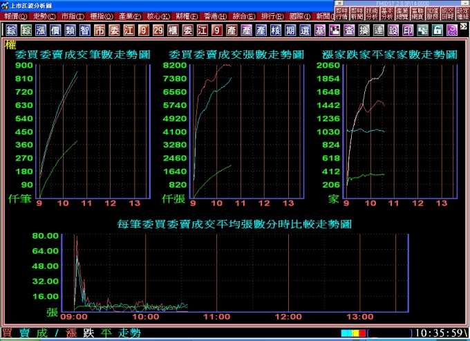Click the 即時新聞 button
This screenshot has height=341, width=470.
tap(357, 14)
